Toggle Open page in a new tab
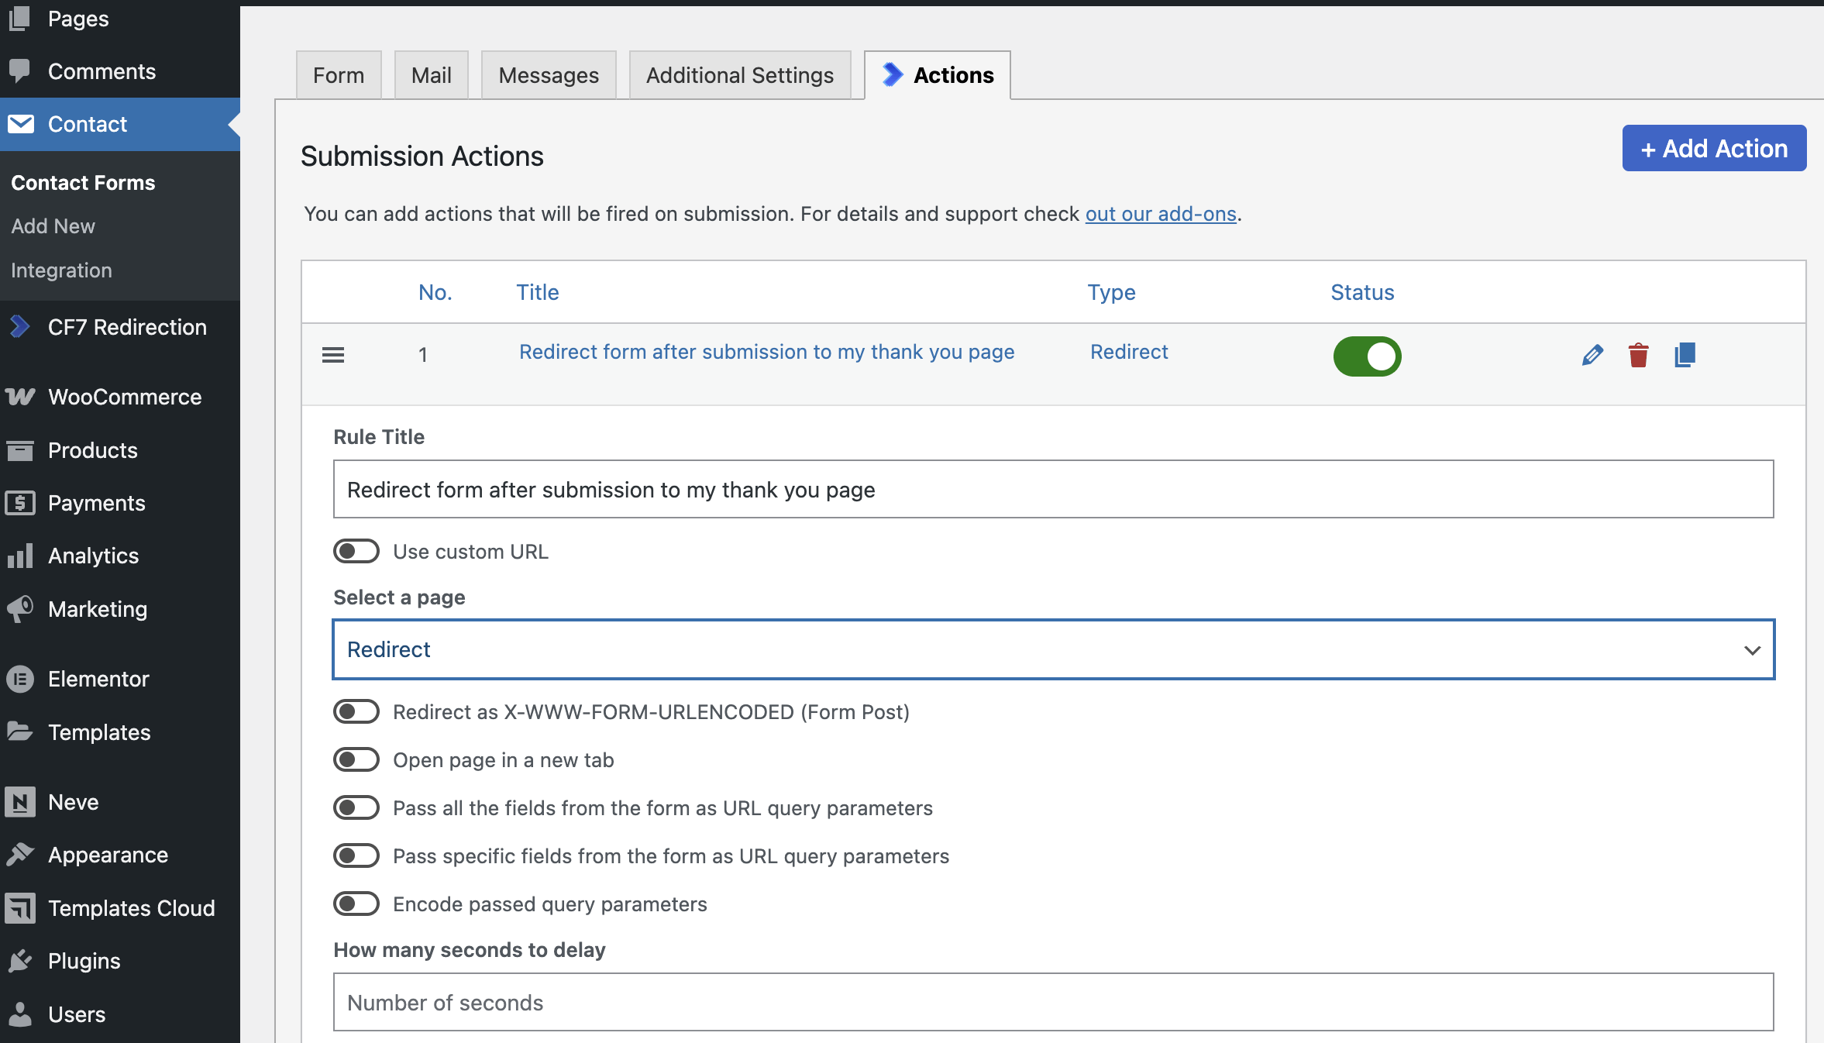1824x1043 pixels. [356, 760]
